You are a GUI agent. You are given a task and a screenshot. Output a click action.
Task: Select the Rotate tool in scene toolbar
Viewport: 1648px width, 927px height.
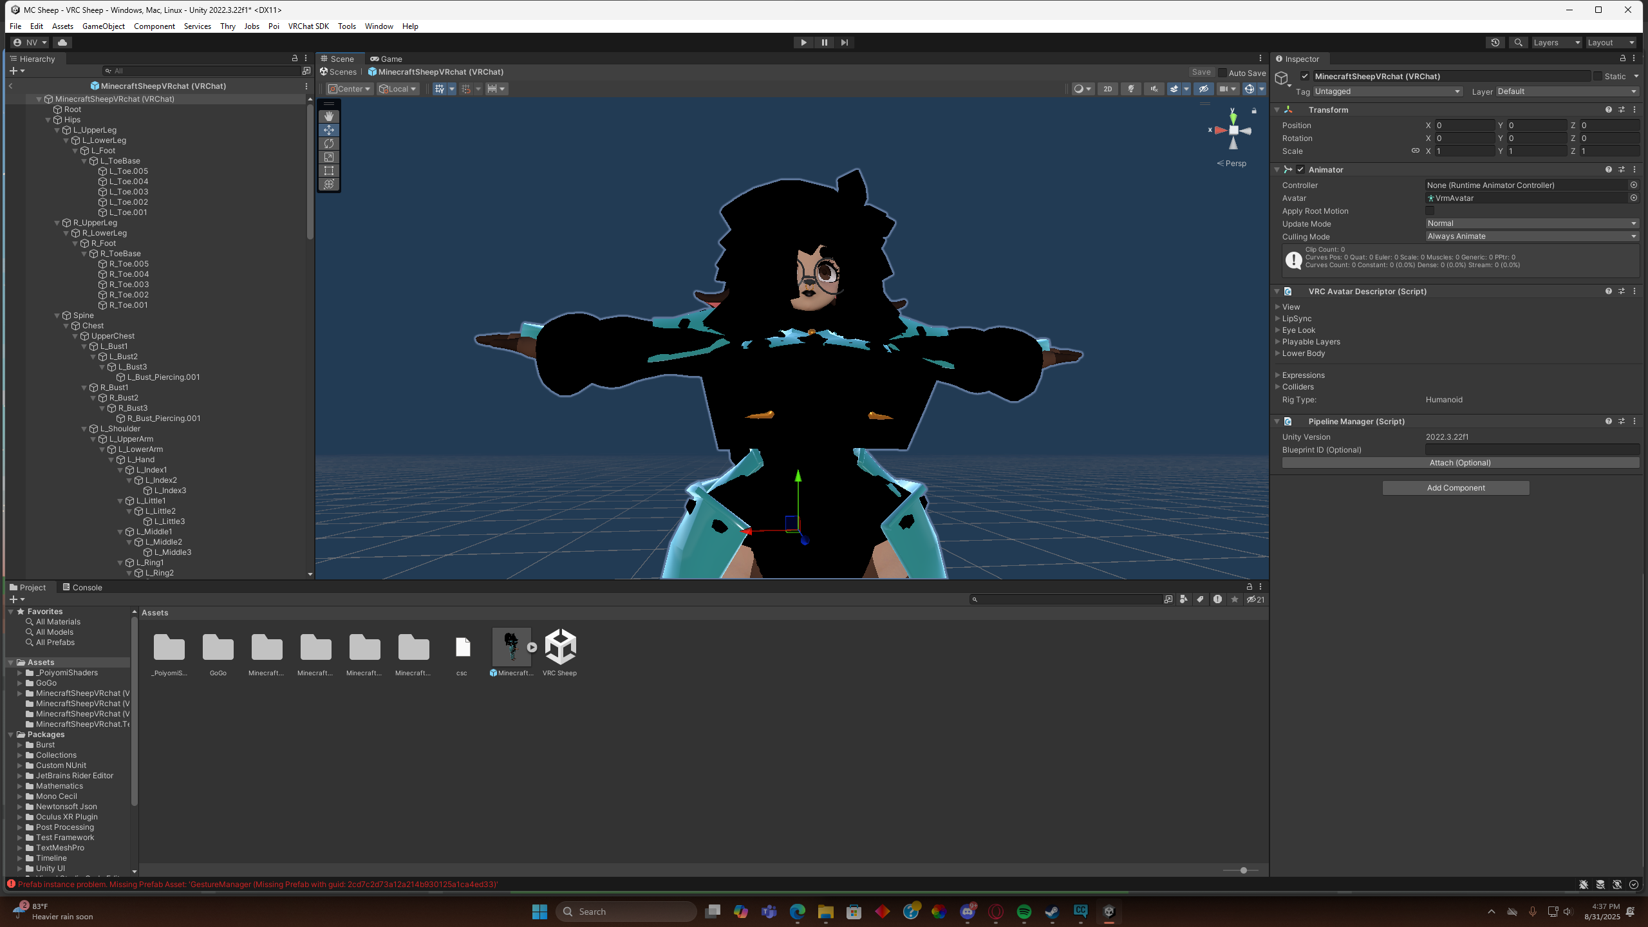click(329, 144)
